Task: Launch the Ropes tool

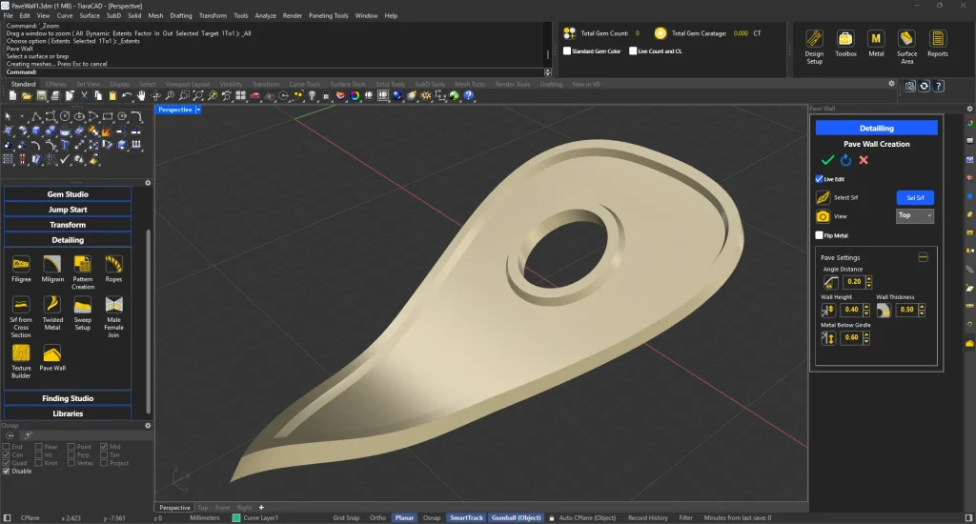Action: pos(114,263)
